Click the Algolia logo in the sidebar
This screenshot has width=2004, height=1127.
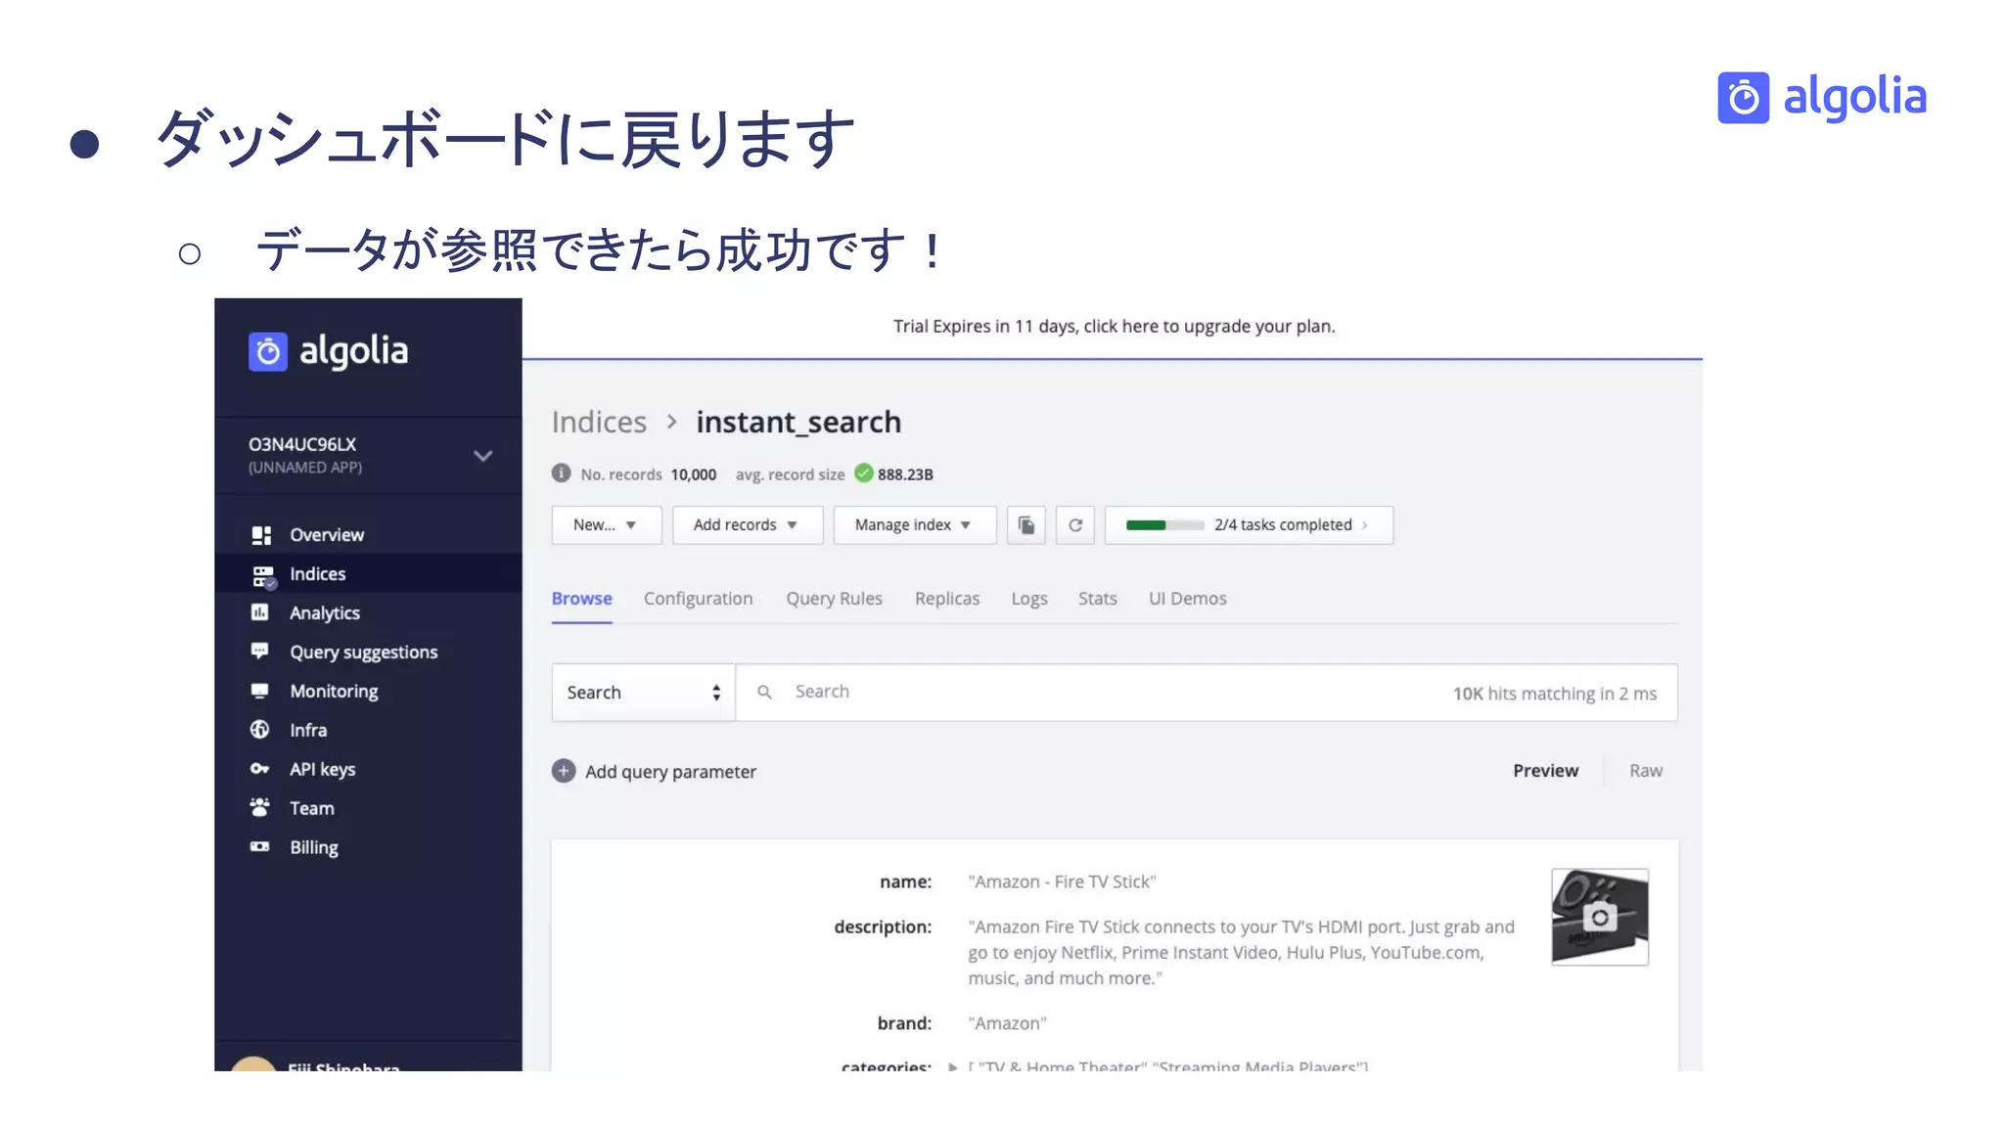tap(328, 351)
